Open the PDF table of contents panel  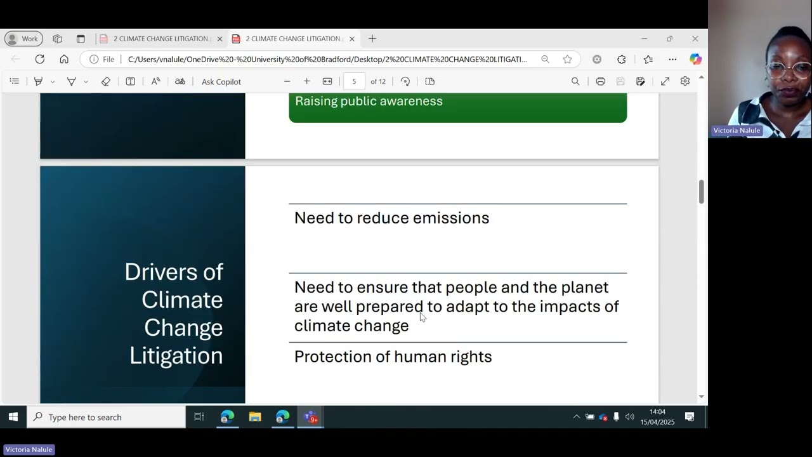[15, 81]
